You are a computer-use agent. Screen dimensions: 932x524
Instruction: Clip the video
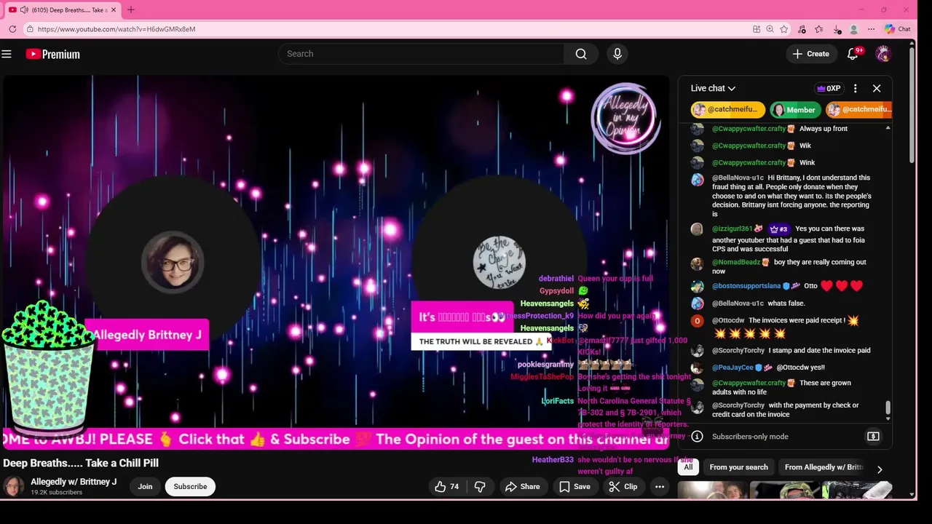pyautogui.click(x=623, y=487)
